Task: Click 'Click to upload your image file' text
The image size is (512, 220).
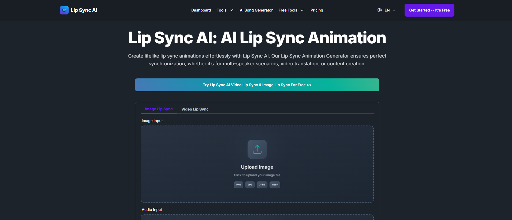Action: click(x=257, y=175)
